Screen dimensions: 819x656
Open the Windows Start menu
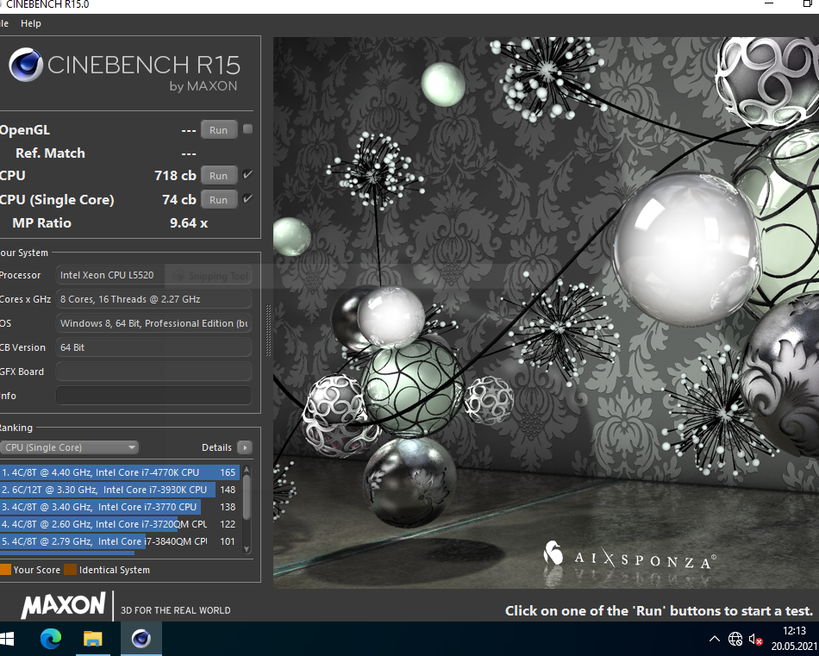[7, 638]
